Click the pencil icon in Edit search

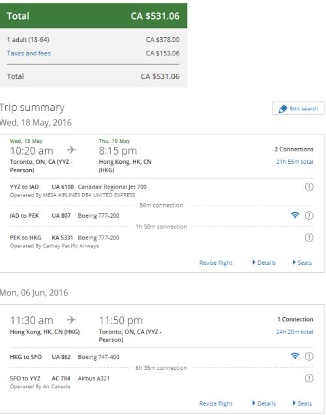pyautogui.click(x=282, y=109)
